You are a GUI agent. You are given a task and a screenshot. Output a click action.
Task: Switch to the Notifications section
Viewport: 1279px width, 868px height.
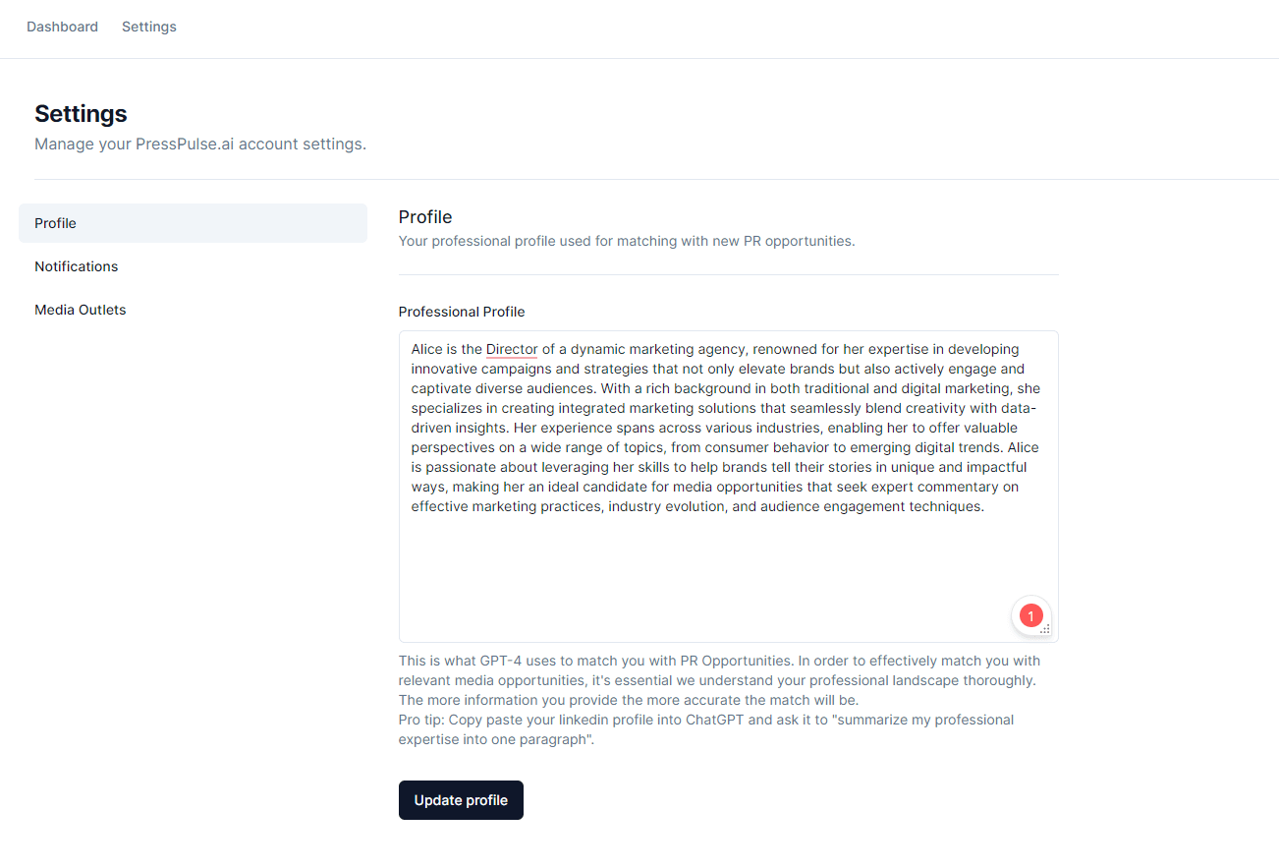tap(77, 266)
